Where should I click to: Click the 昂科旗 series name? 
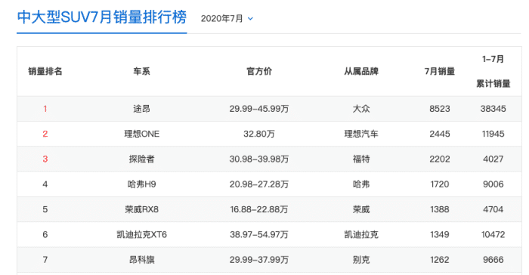(x=142, y=260)
